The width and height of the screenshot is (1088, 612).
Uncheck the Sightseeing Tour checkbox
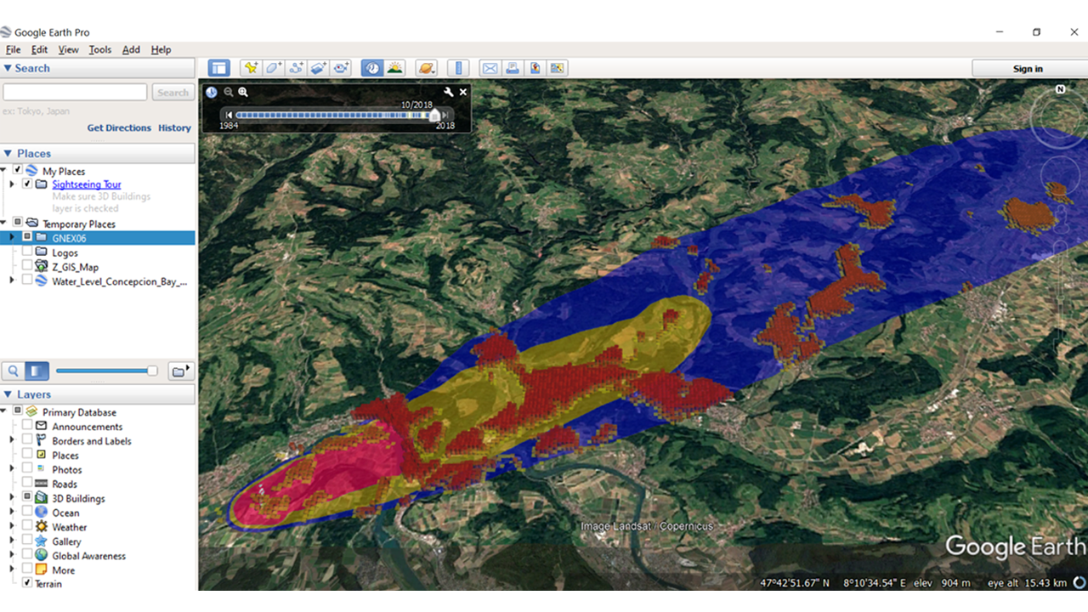(x=27, y=184)
